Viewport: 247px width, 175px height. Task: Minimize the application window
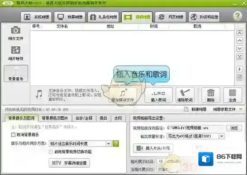[x=235, y=4]
